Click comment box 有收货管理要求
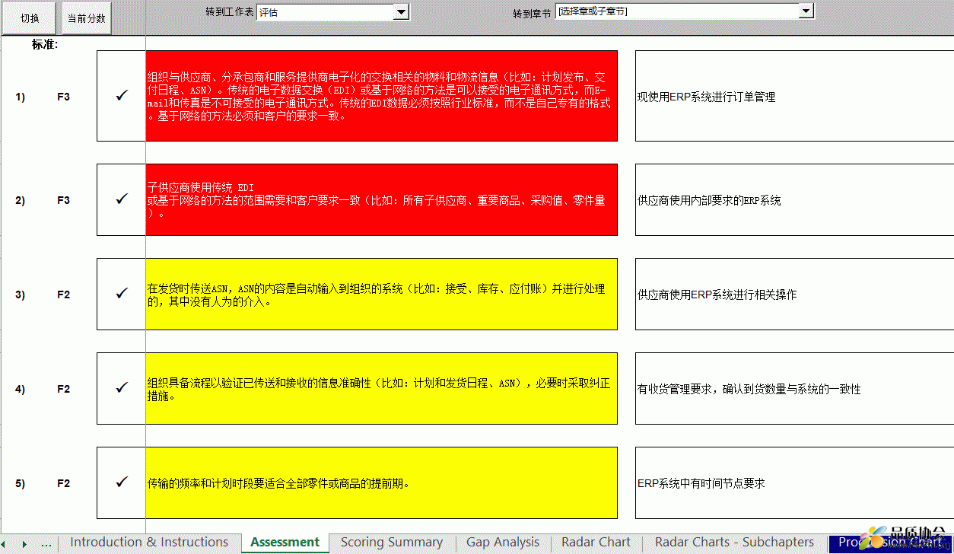The height and width of the screenshot is (554, 954). 794,388
